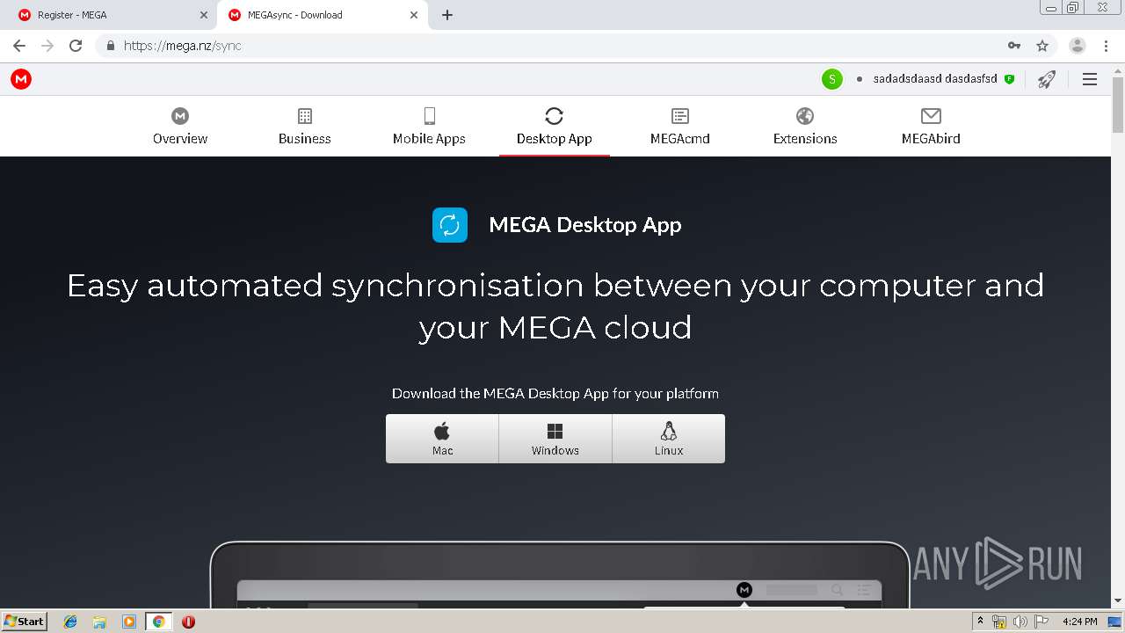Screen dimensions: 1125x633
Task: Click the Action Center flag icon
Action: click(x=1042, y=622)
